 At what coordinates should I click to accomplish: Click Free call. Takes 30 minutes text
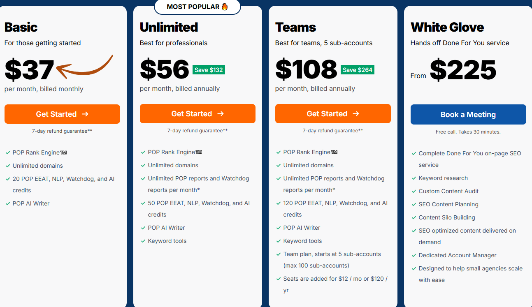coord(468,132)
